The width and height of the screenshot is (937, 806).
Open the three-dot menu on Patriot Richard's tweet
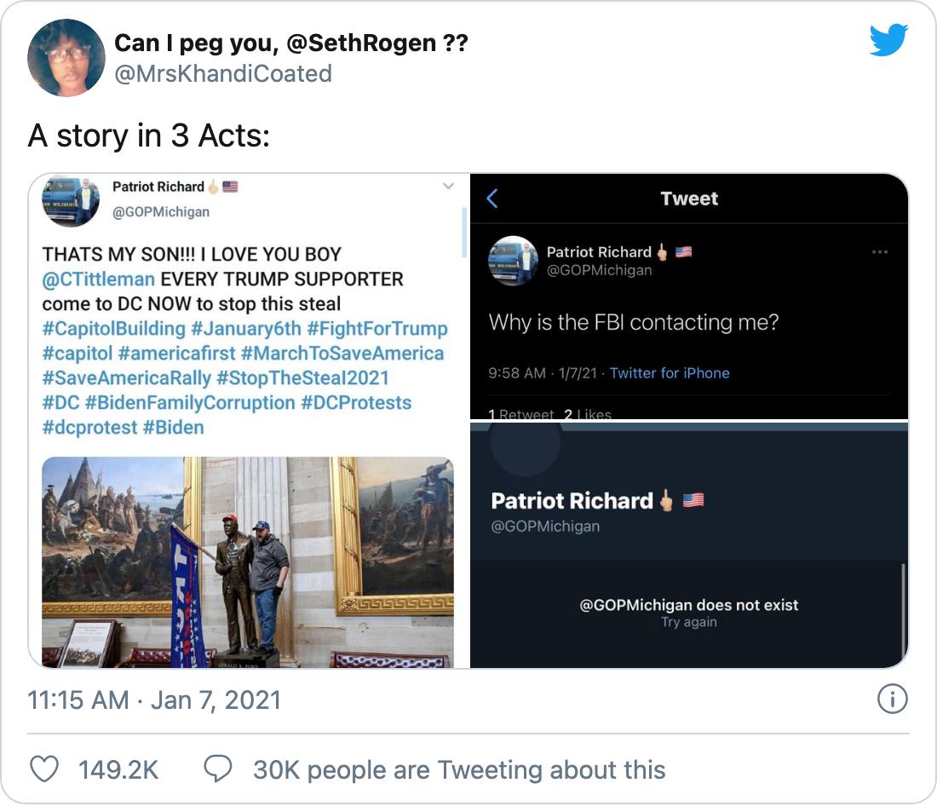[881, 251]
